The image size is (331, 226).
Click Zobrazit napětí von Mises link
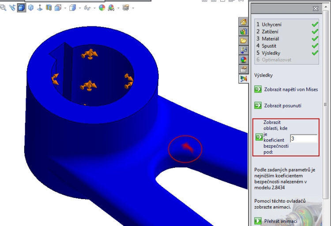tap(291, 89)
